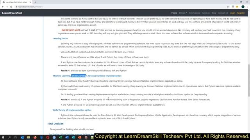Open File Explorer from the taskbar

click(29, 137)
